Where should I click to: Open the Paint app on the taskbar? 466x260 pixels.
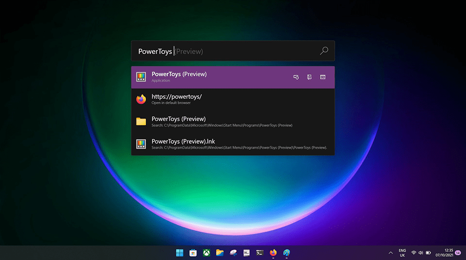(x=287, y=253)
